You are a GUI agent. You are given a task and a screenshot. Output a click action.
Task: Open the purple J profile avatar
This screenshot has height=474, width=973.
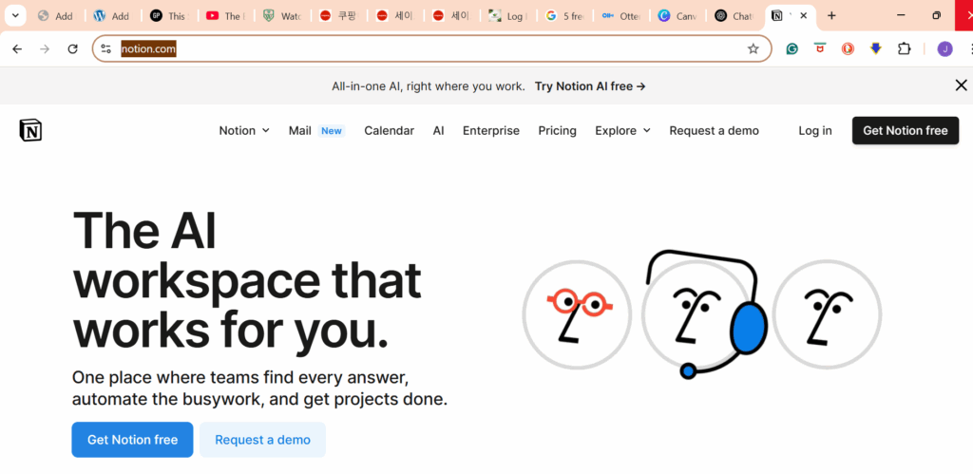coord(945,49)
